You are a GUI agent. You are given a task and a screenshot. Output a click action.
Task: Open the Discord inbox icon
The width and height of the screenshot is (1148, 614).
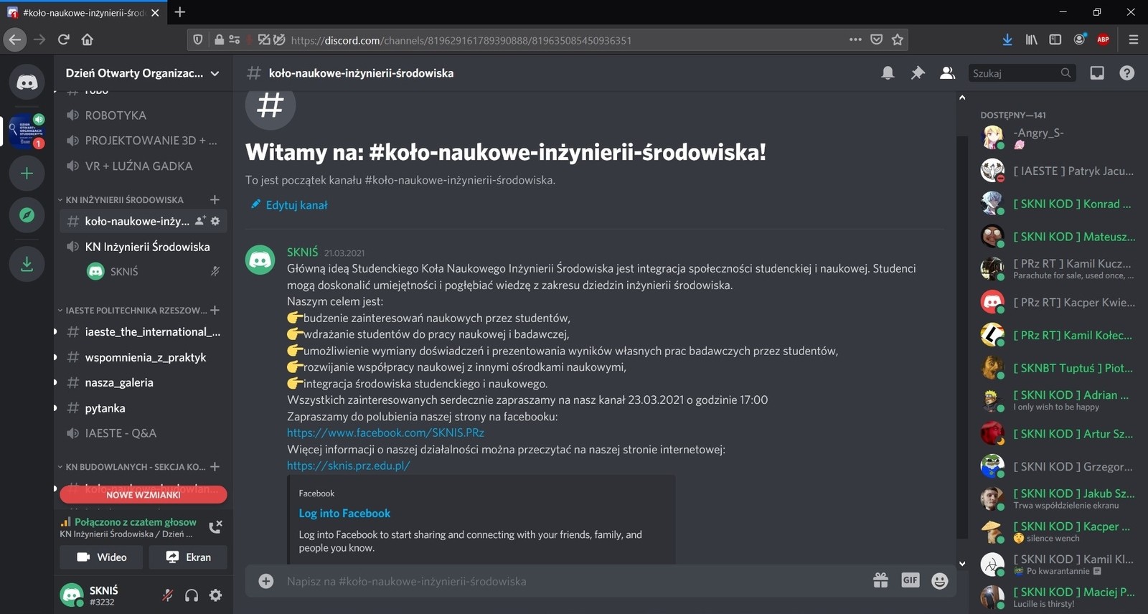(x=1097, y=73)
